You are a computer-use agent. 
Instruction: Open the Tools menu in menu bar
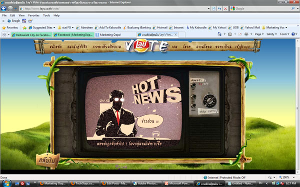pyautogui.click(x=46, y=15)
